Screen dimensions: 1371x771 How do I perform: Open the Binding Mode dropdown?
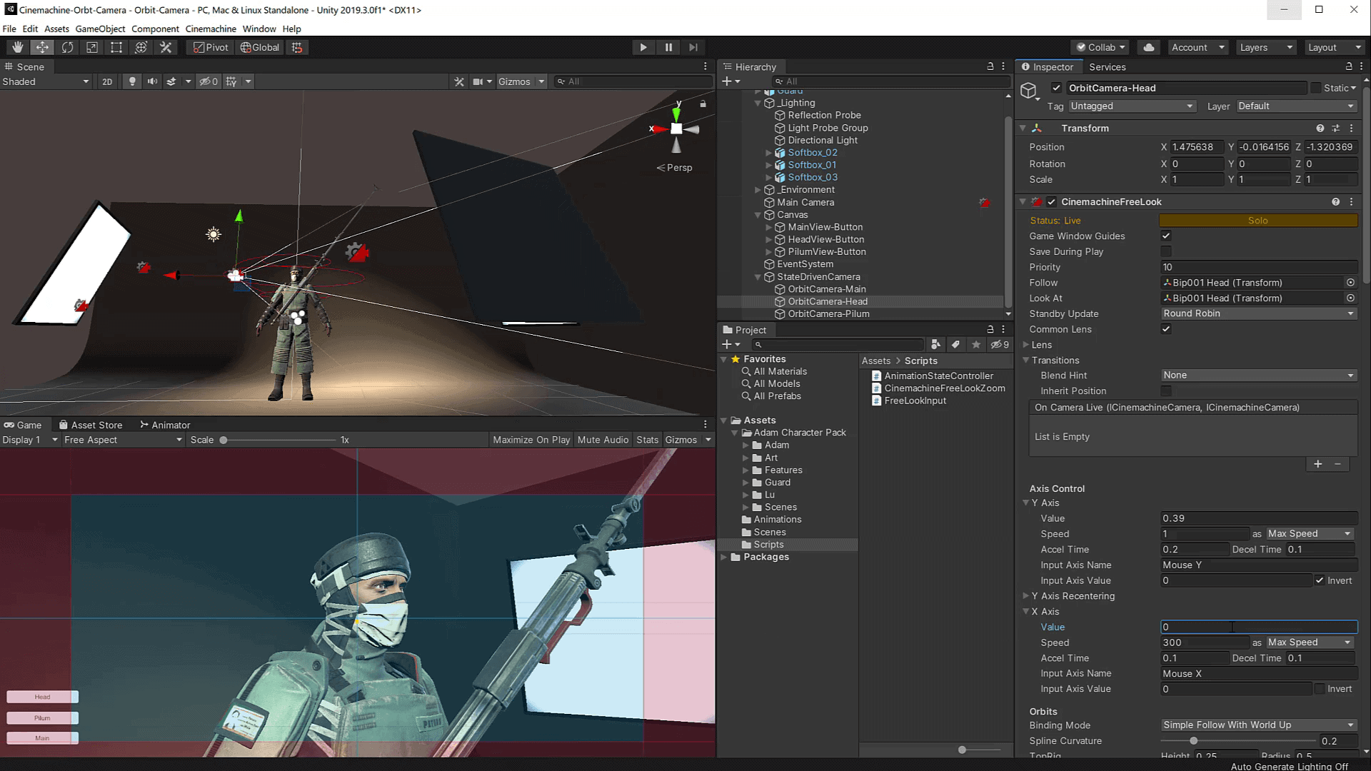1258,725
